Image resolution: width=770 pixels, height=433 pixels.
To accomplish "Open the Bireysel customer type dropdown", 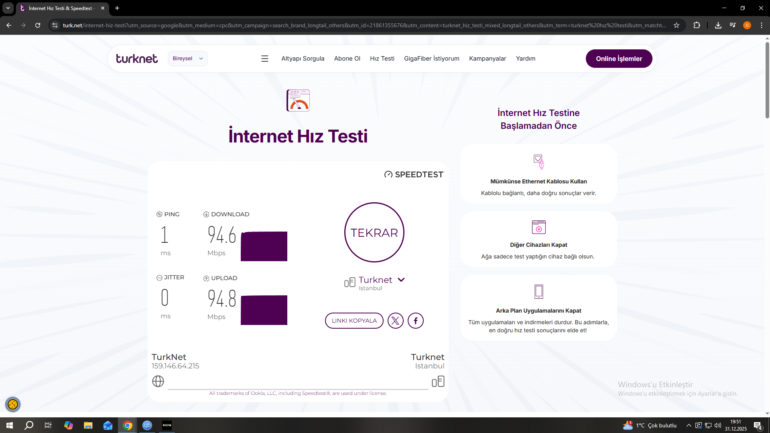I will (x=188, y=59).
